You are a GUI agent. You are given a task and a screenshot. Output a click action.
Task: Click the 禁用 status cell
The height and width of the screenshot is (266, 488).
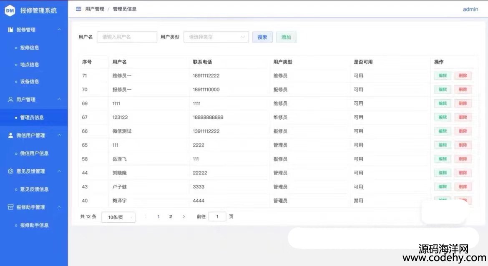[358, 201]
